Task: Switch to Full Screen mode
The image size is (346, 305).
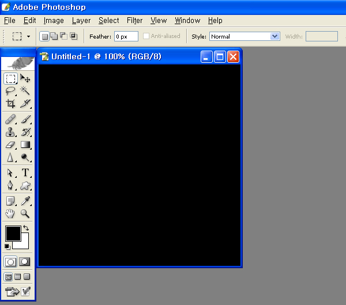Action: pyautogui.click(x=27, y=277)
